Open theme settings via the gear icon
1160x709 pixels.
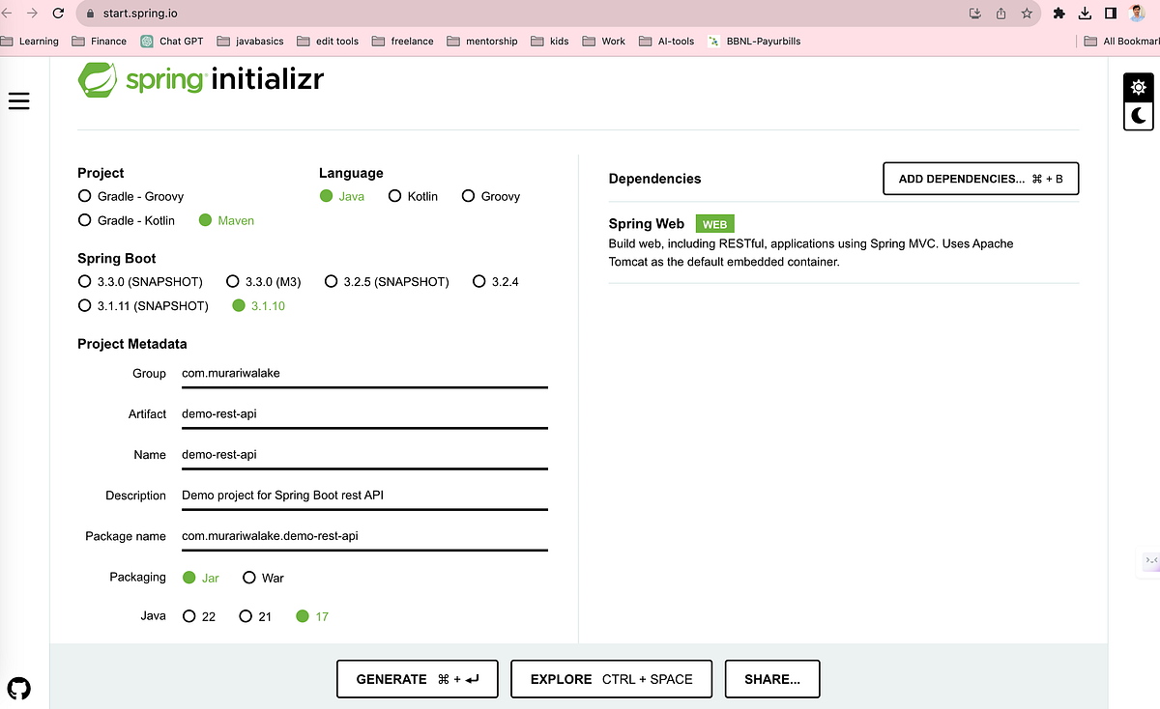click(1138, 87)
